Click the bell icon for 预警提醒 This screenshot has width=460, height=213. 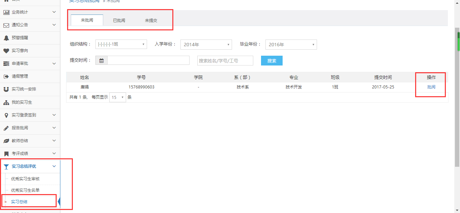click(x=6, y=38)
